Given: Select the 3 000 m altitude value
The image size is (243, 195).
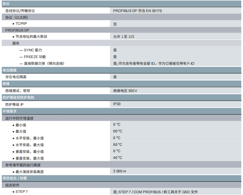Looking at the screenshot, I should tap(120, 171).
